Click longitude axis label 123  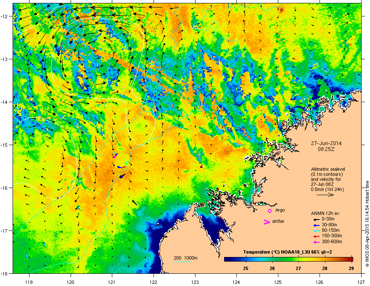point(195,282)
